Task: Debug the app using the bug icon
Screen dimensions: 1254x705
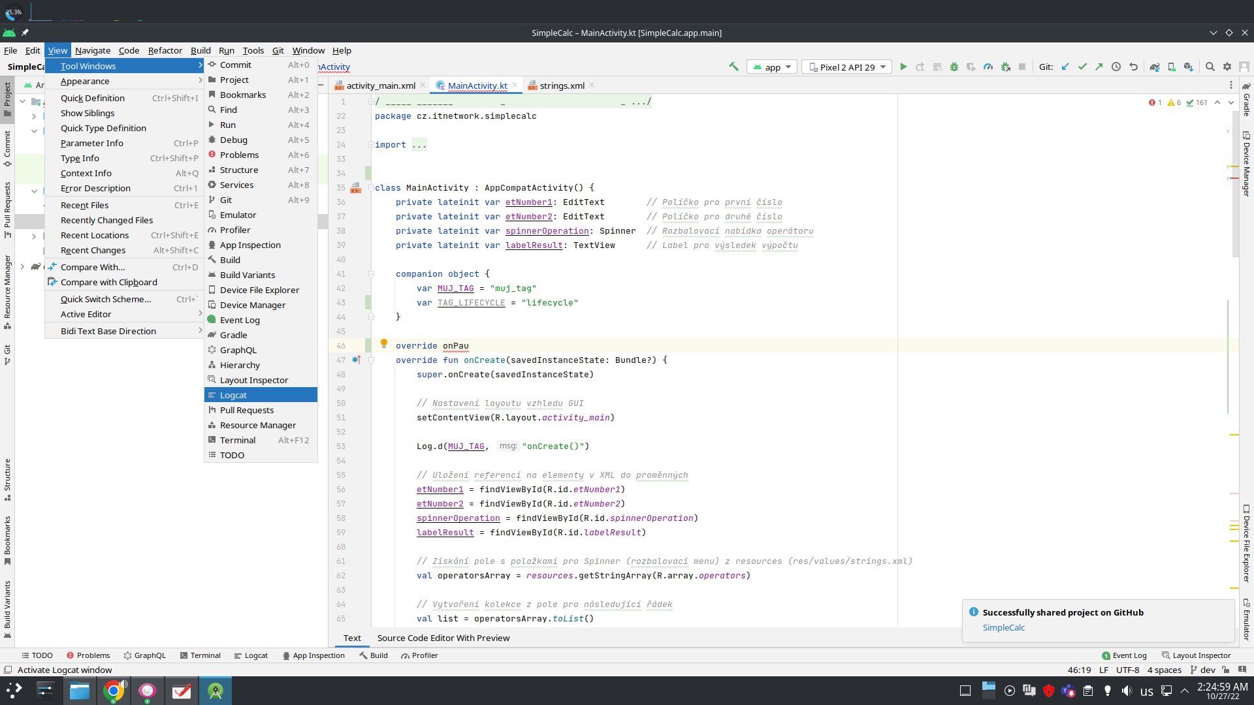Action: click(954, 67)
